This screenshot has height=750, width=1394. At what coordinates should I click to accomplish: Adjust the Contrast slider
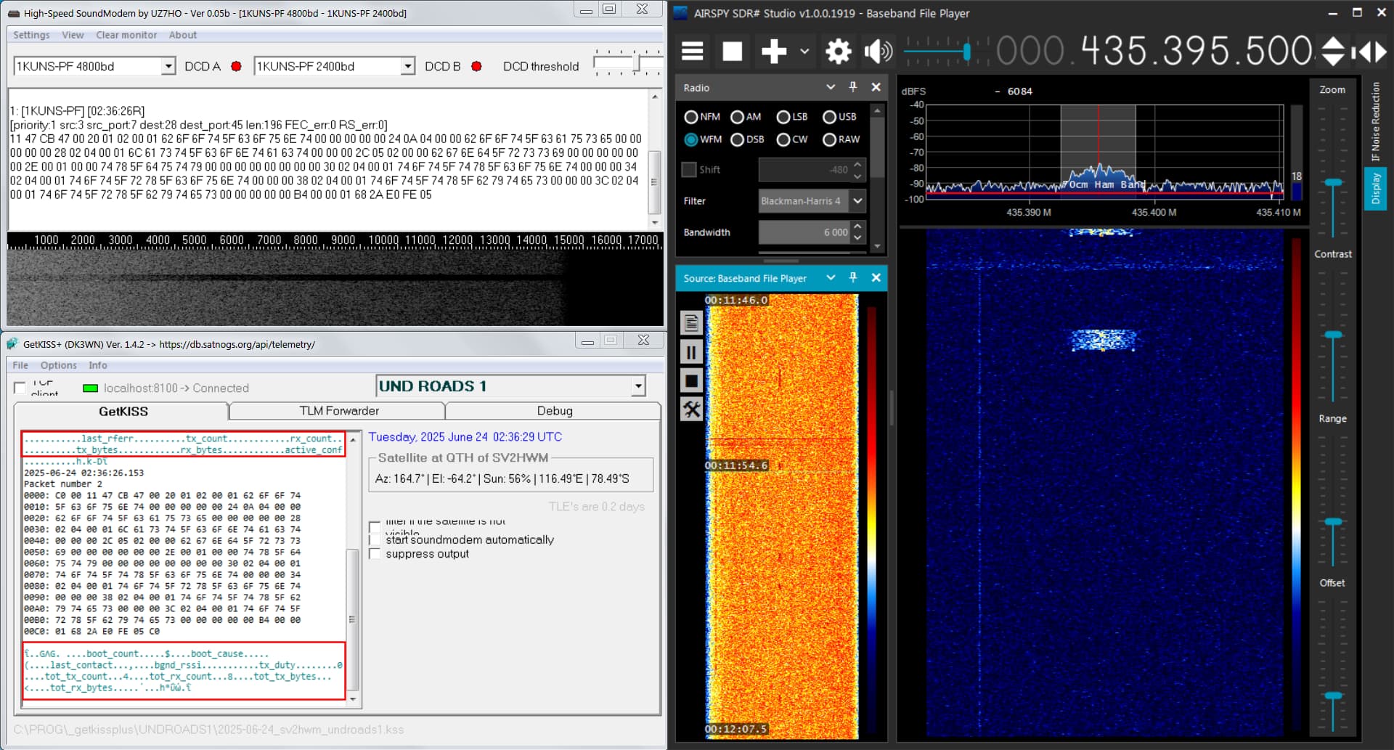coord(1333,335)
